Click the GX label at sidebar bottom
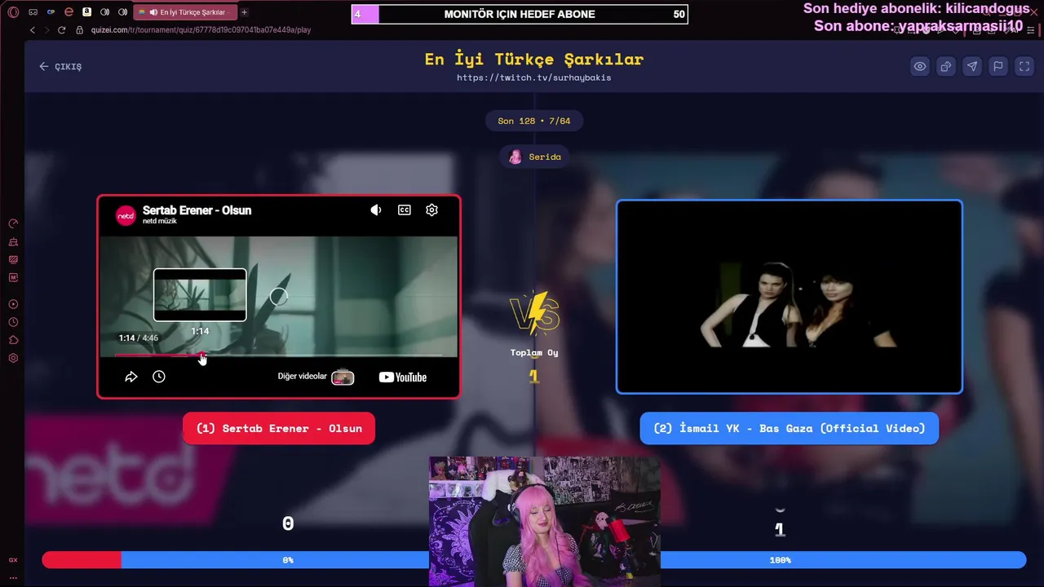 pos(13,560)
